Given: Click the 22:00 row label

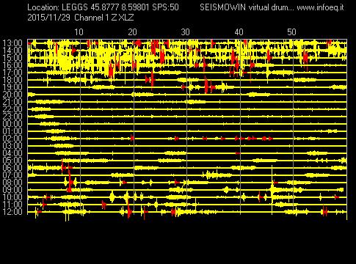Looking at the screenshot, I should (12, 109).
